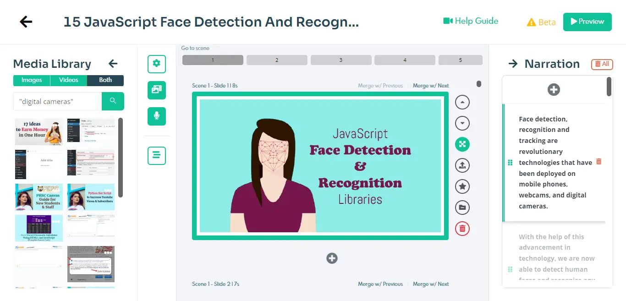The image size is (626, 301).
Task: Go to scene 5 tab
Action: pyautogui.click(x=460, y=60)
